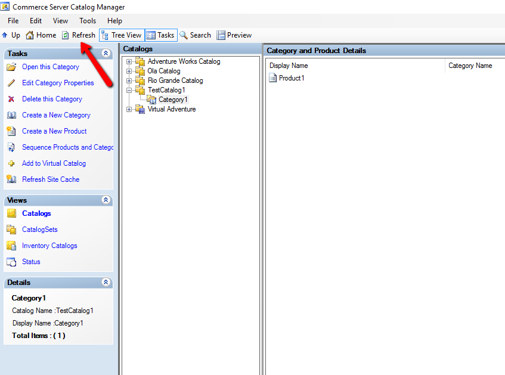Click the Adventure Works Catalog folder icon
This screenshot has height=375, width=505.
point(140,61)
